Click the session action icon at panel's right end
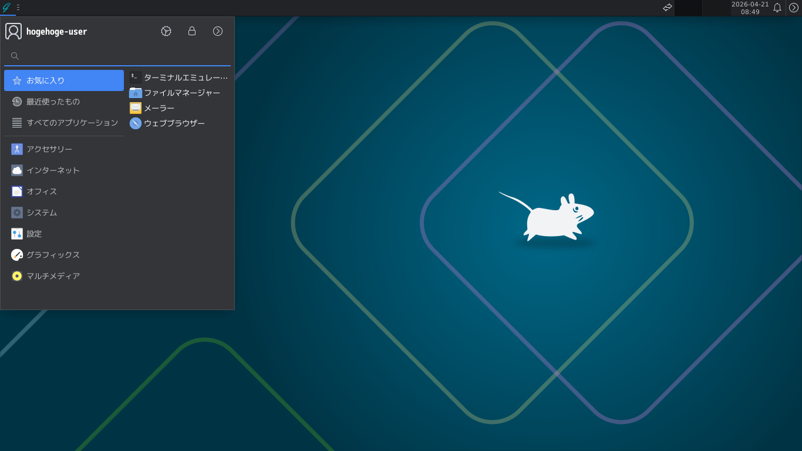The width and height of the screenshot is (802, 451). pos(794,8)
